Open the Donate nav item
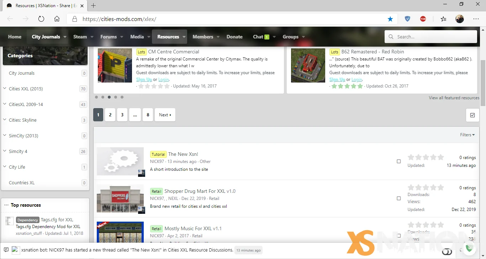Screen dimensions: 486x259 [x=234, y=37]
